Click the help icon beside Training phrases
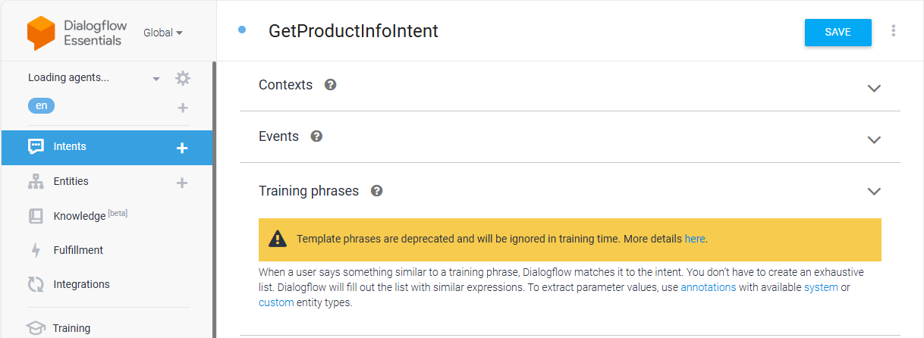Viewport: 924px width, 338px height. [x=376, y=191]
